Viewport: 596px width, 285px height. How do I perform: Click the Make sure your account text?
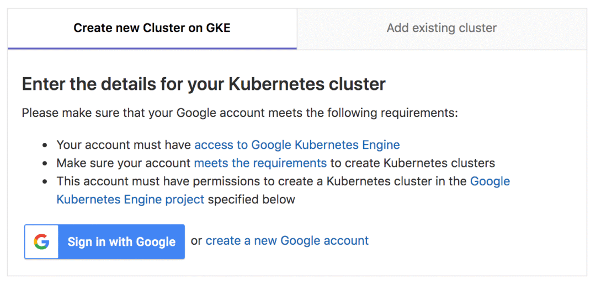pos(124,163)
